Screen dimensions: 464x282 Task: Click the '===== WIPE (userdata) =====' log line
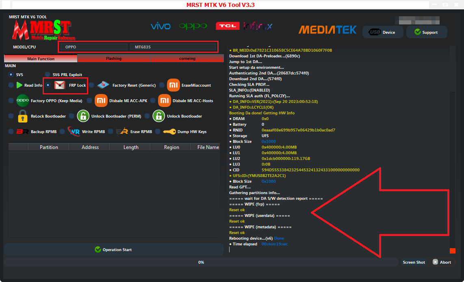pos(260,216)
